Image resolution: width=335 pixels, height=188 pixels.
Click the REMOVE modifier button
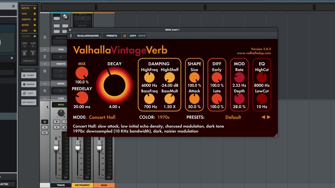(29, 84)
